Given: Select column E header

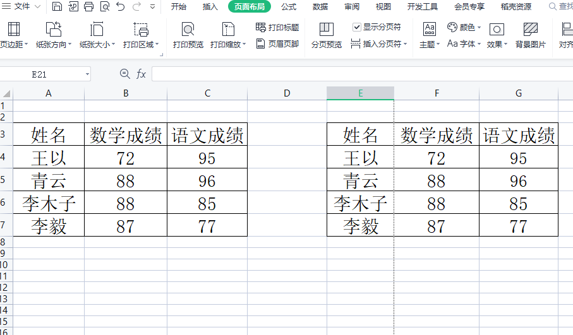Looking at the screenshot, I should (x=360, y=93).
